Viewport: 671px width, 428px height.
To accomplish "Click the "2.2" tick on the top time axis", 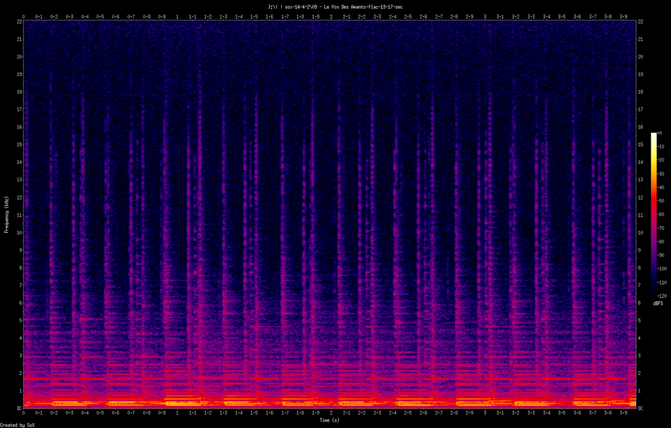I will point(362,17).
